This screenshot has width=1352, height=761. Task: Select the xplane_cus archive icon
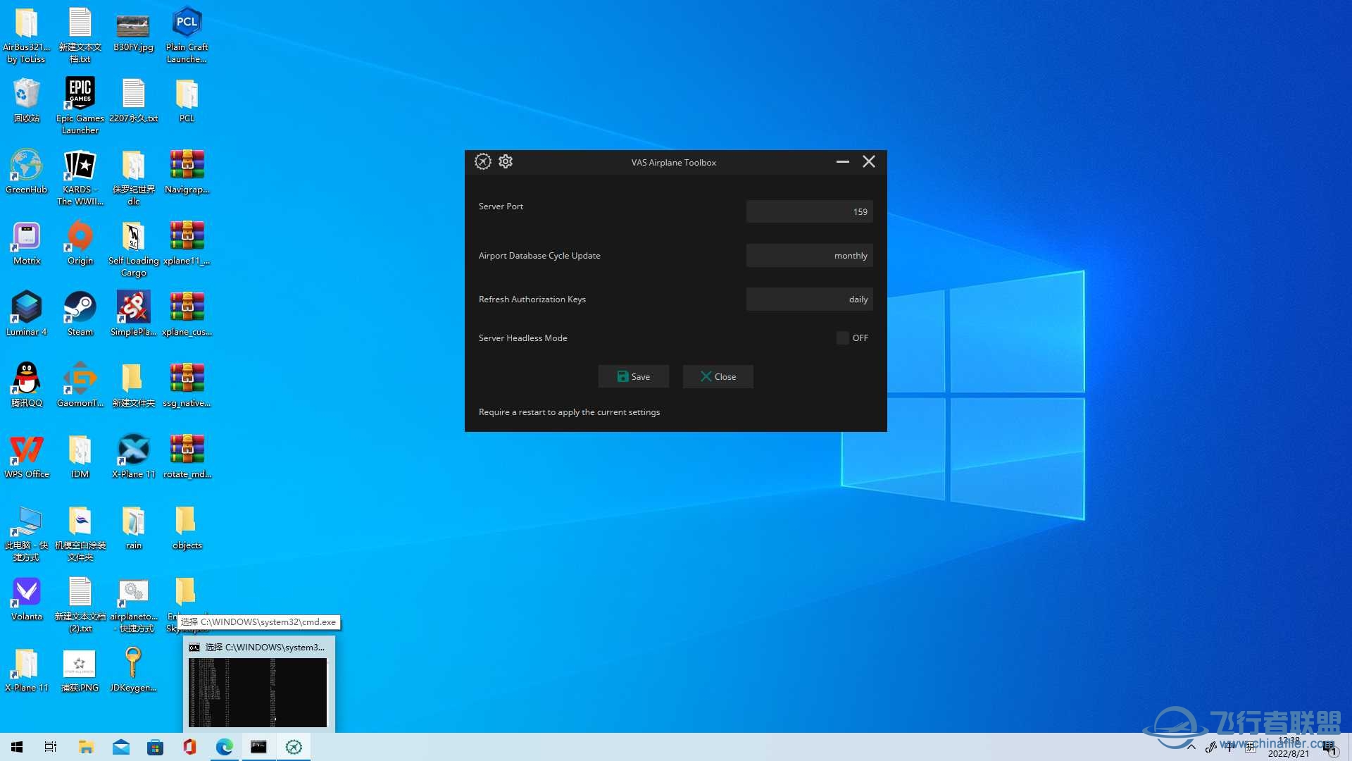coord(187,314)
